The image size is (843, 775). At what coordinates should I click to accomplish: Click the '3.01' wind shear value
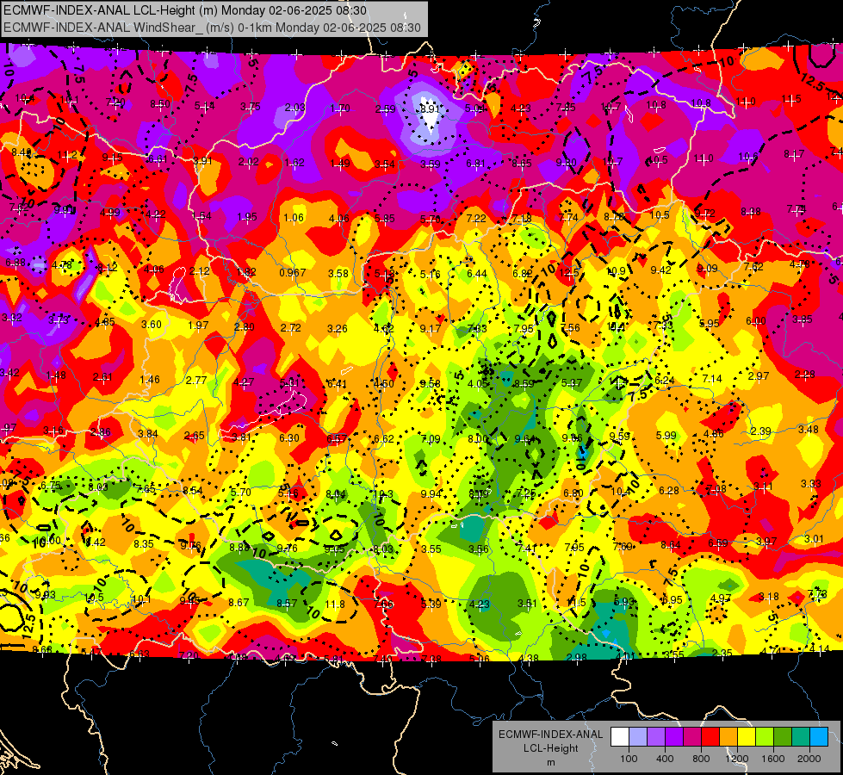pos(814,539)
